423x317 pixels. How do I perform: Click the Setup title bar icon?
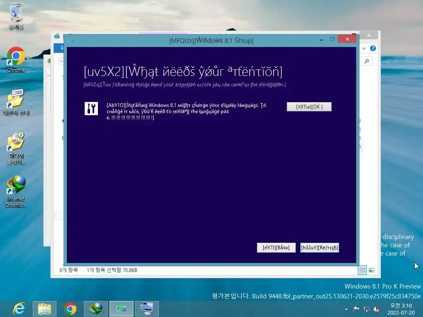click(x=71, y=40)
